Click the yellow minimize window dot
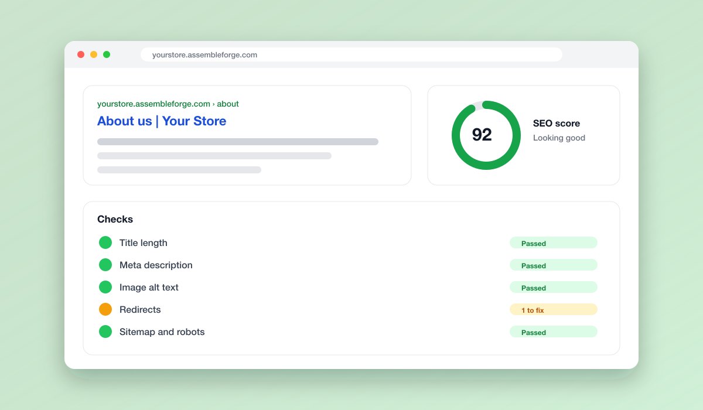The image size is (703, 410). 94,54
